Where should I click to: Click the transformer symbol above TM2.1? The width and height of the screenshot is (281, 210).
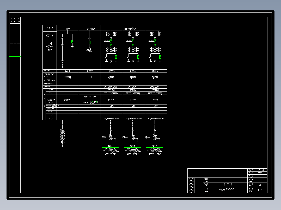click(x=111, y=137)
